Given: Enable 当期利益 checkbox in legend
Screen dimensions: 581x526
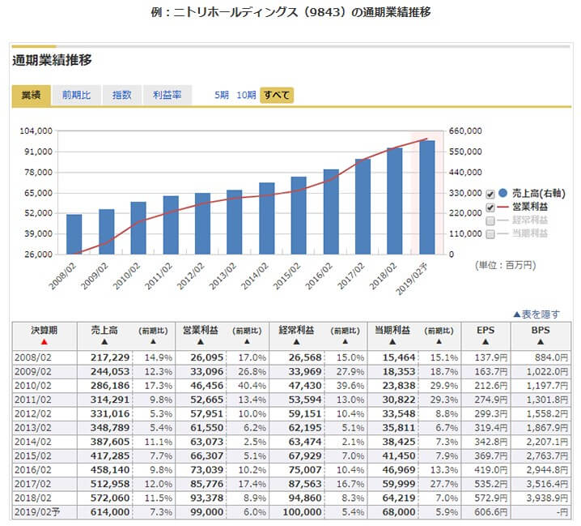Looking at the screenshot, I should (x=490, y=234).
